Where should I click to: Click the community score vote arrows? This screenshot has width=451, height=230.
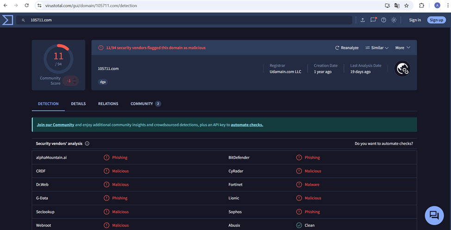coord(75,81)
